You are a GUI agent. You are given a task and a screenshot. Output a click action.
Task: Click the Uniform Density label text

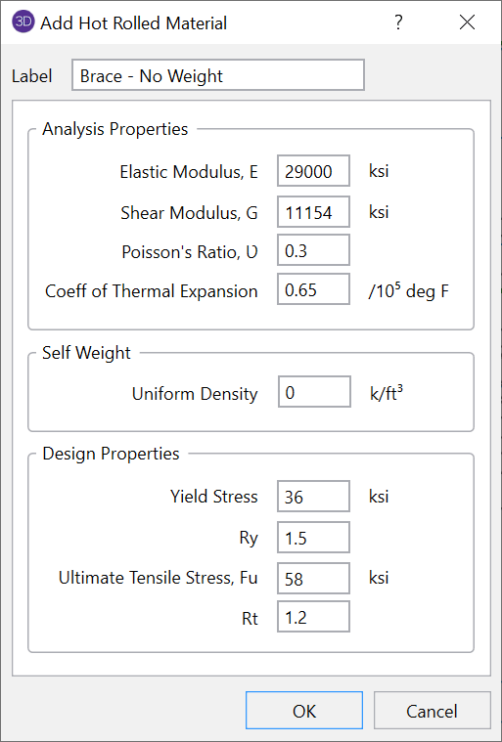click(x=195, y=394)
